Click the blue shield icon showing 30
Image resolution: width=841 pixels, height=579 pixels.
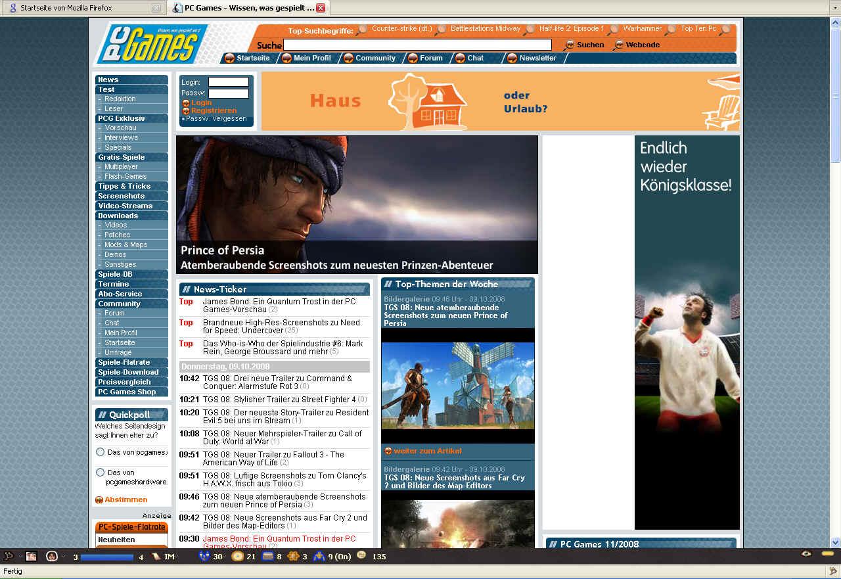click(x=204, y=557)
